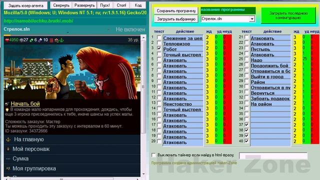The width and height of the screenshot is (320, 180).
Task: Select the Выйти в город action field
Action: 270,76
